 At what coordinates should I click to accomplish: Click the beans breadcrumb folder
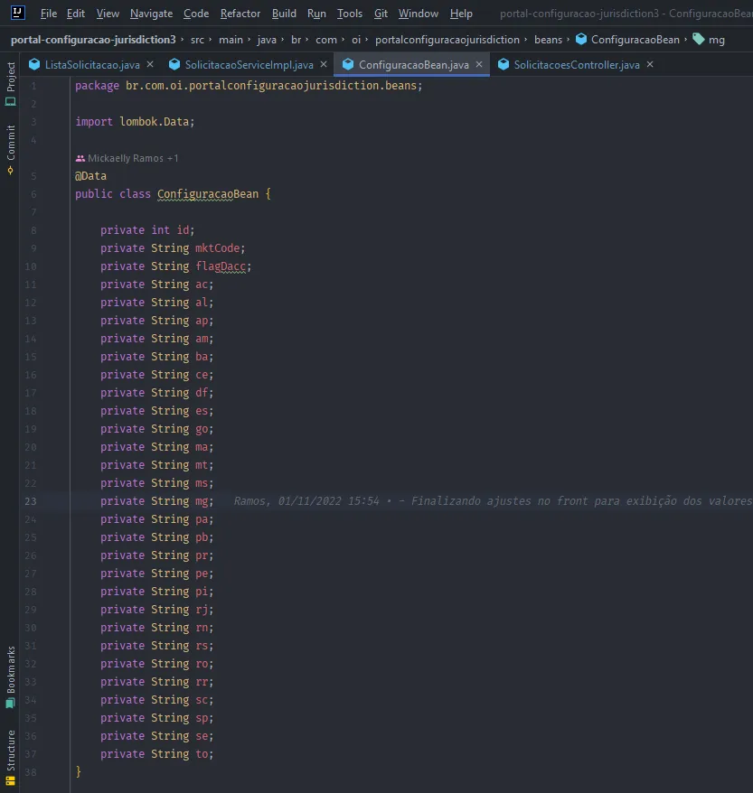[x=548, y=40]
